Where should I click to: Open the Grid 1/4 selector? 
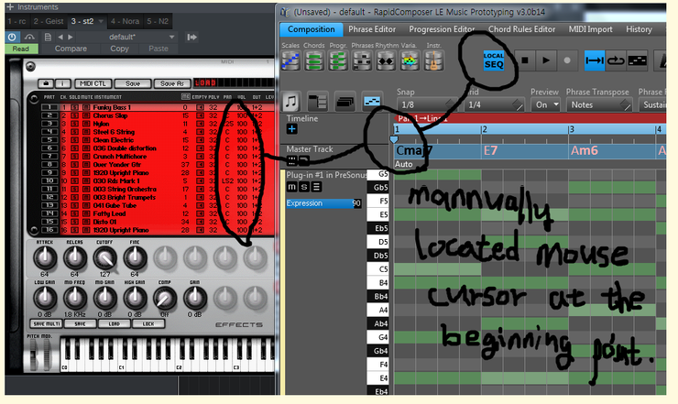click(x=494, y=104)
